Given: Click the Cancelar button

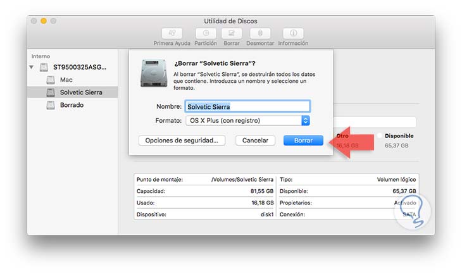Looking at the screenshot, I should [x=255, y=140].
